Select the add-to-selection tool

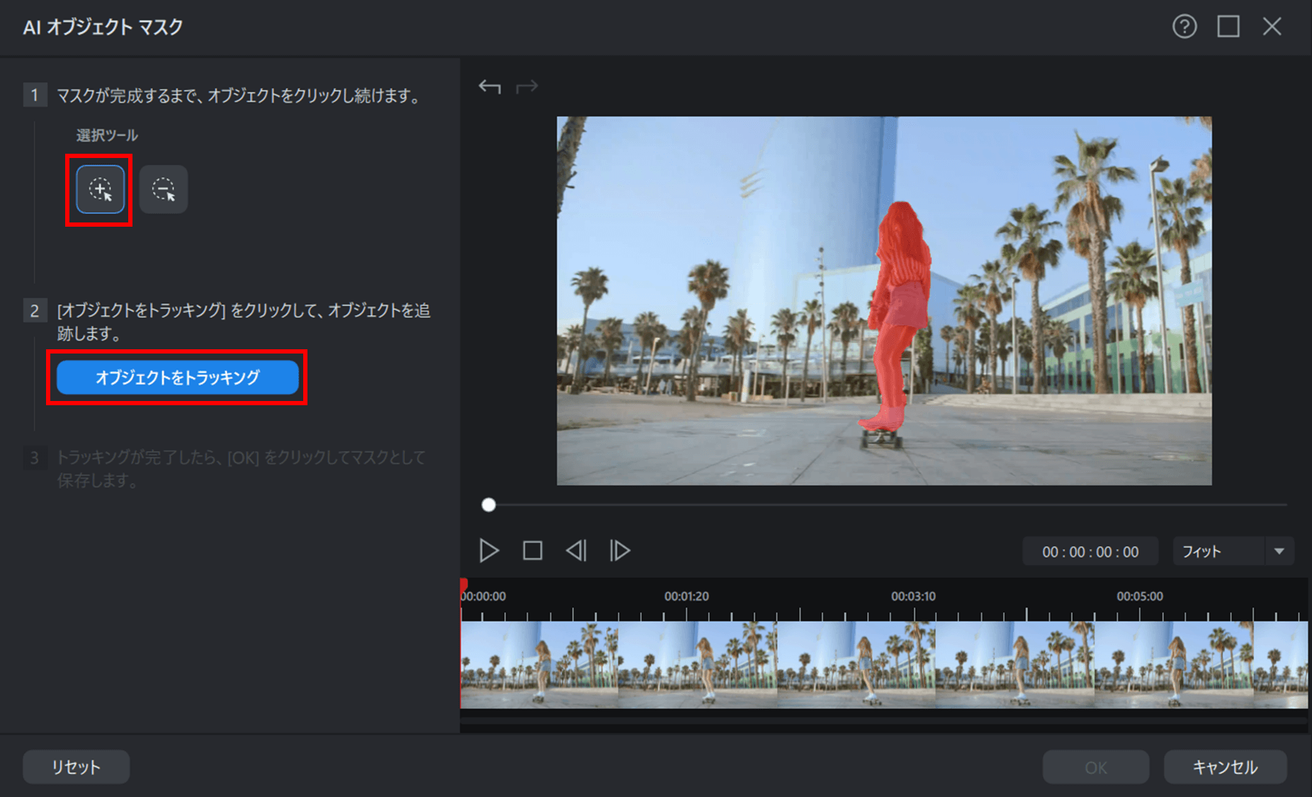[100, 190]
